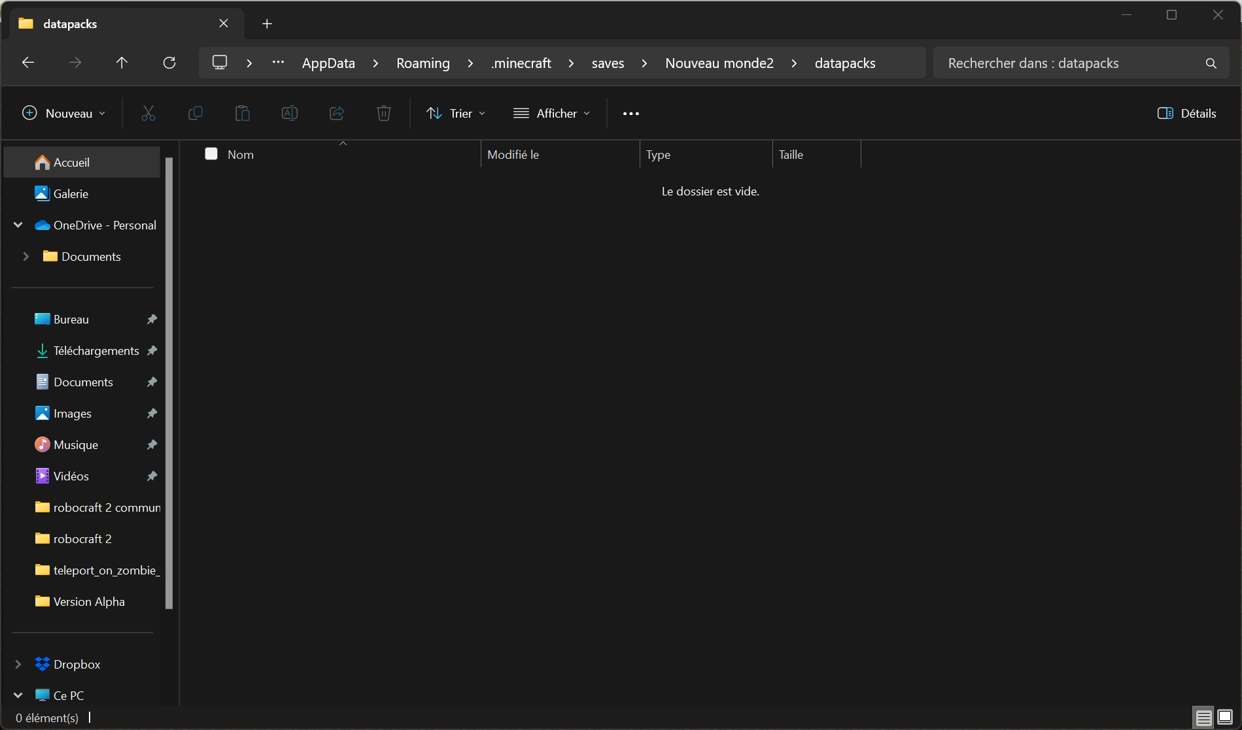Navigate to the saves breadcrumb folder
Image resolution: width=1242 pixels, height=730 pixels.
pos(608,63)
